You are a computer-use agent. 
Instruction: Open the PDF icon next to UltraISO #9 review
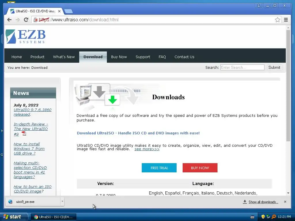pos(24,134)
